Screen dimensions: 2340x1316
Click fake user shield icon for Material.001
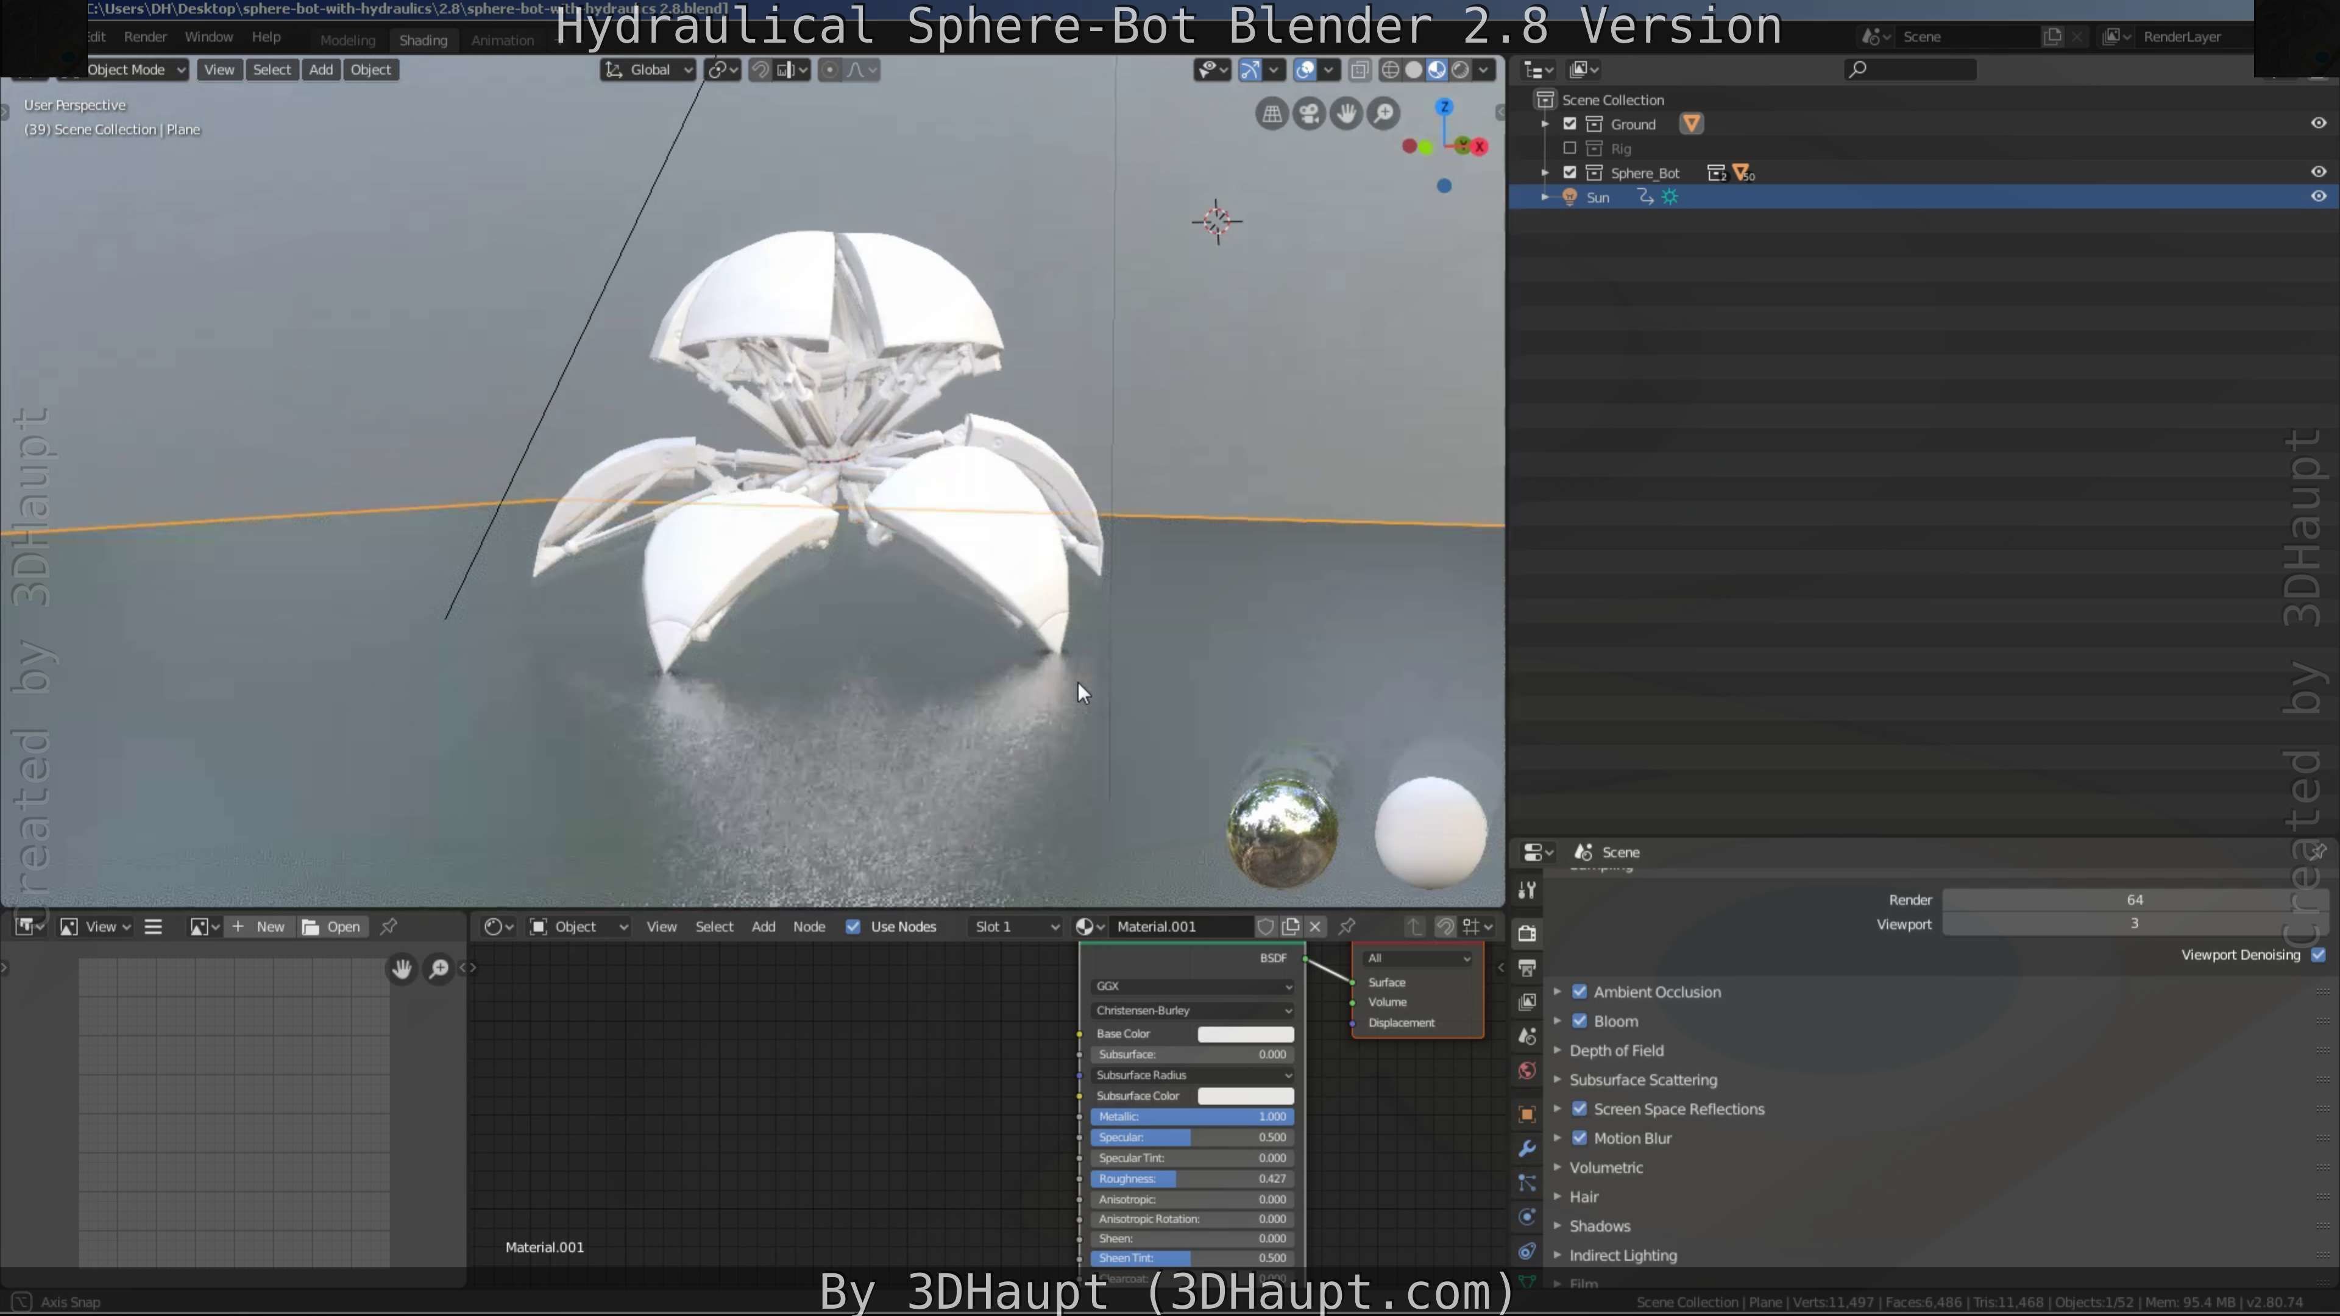tap(1266, 927)
